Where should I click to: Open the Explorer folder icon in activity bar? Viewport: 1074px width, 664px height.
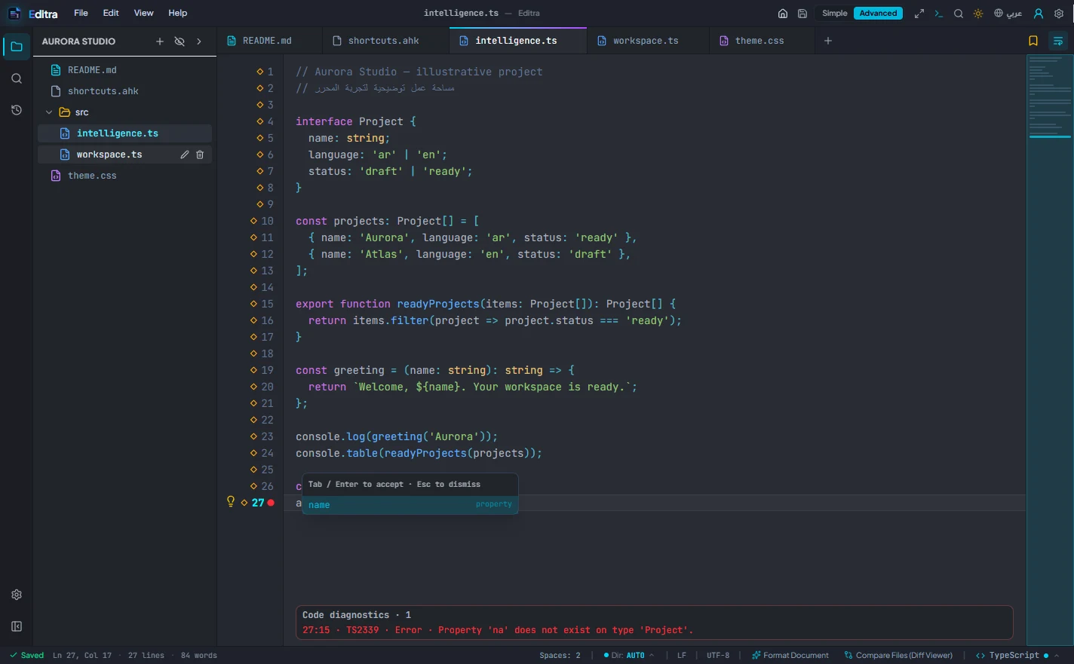(17, 47)
